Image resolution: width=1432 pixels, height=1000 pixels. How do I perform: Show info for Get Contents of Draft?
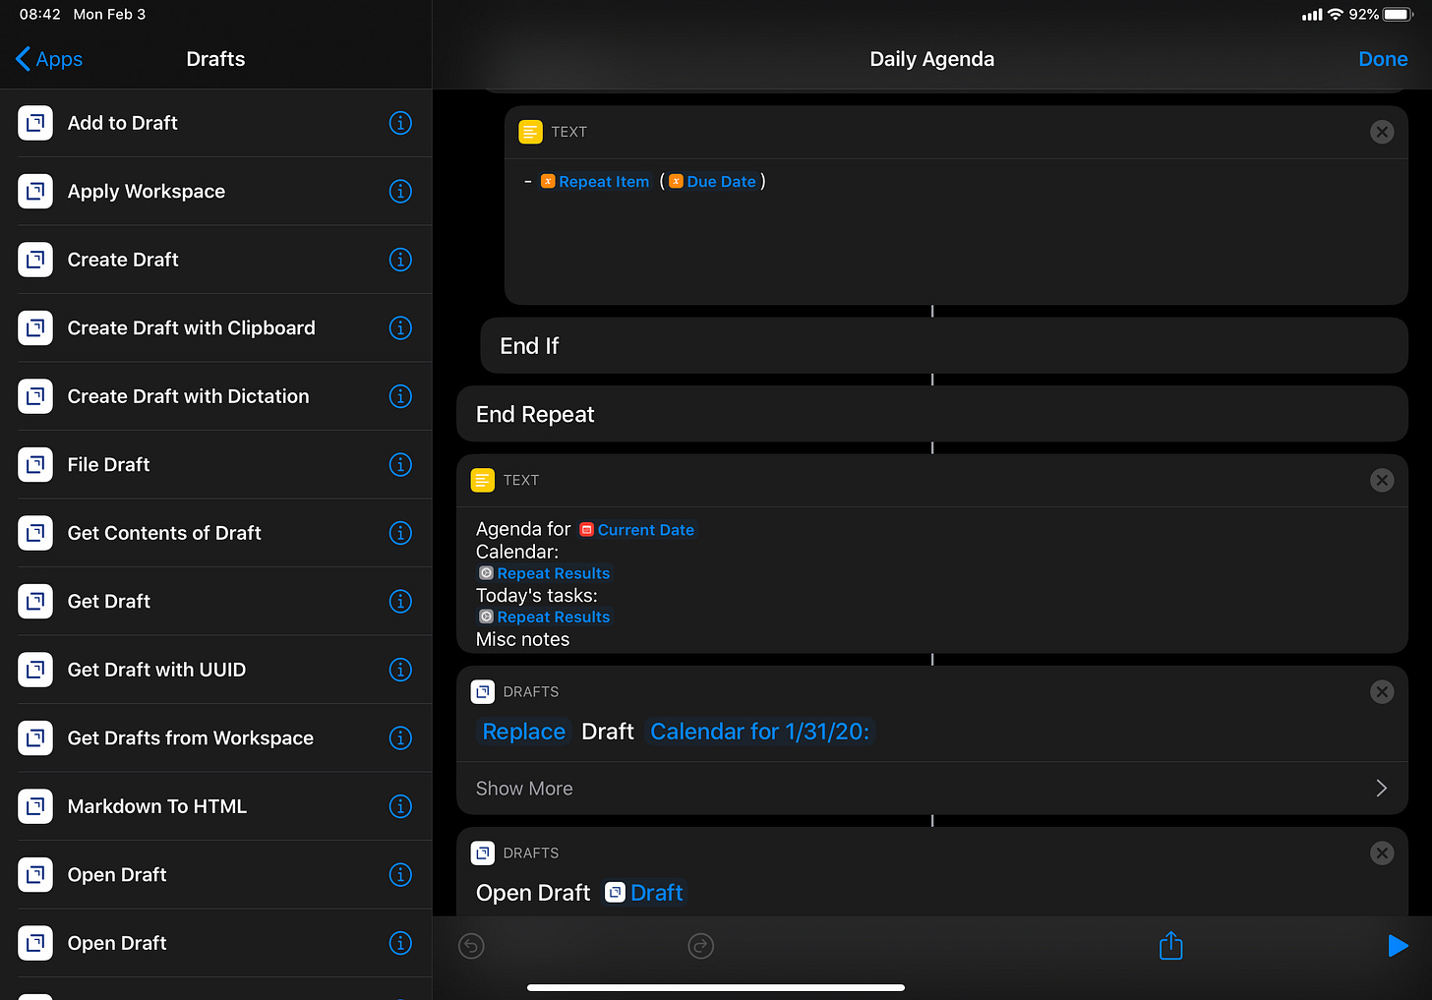pyautogui.click(x=400, y=533)
